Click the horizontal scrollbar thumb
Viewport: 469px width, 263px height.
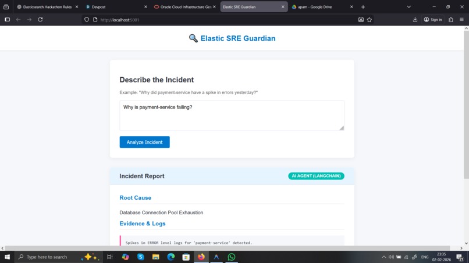(228, 248)
